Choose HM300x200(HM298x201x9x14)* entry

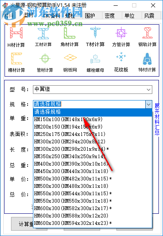tap(93, 149)
